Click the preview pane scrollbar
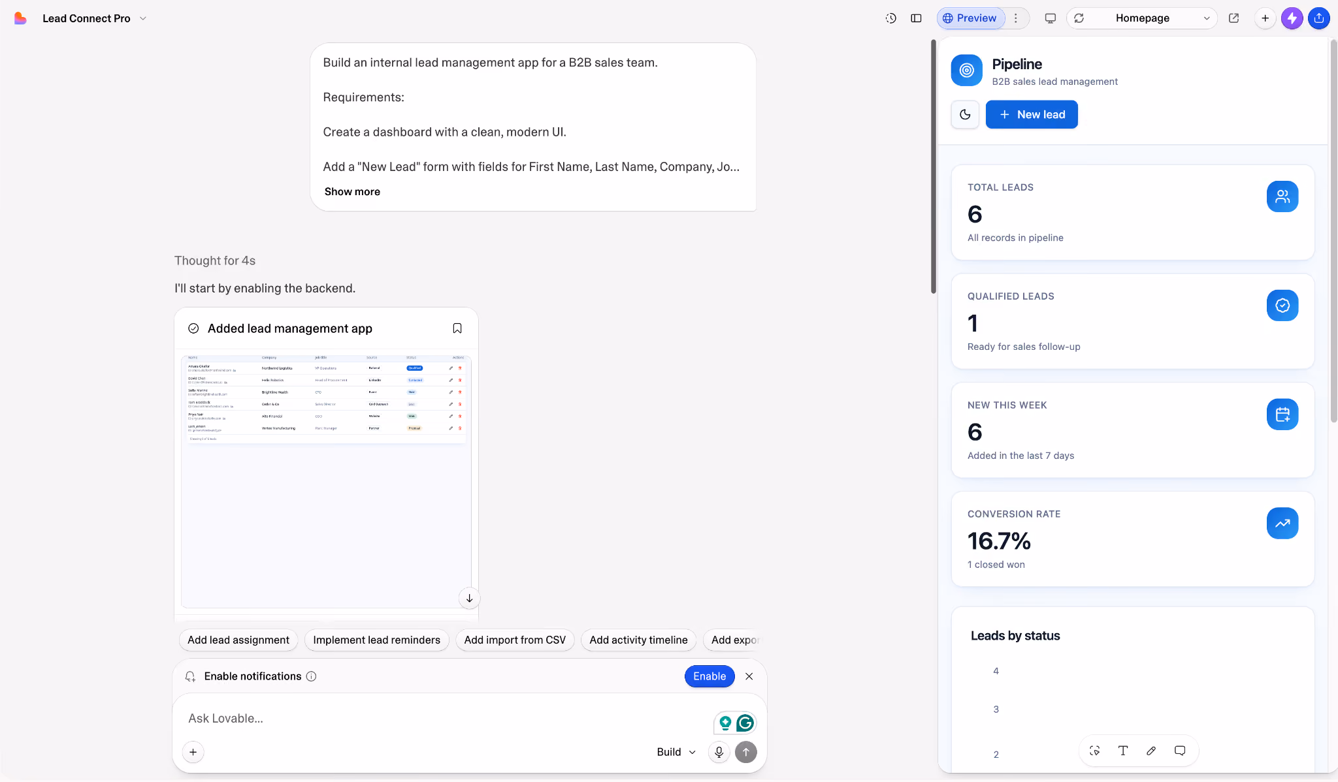This screenshot has height=782, width=1338. click(1333, 232)
